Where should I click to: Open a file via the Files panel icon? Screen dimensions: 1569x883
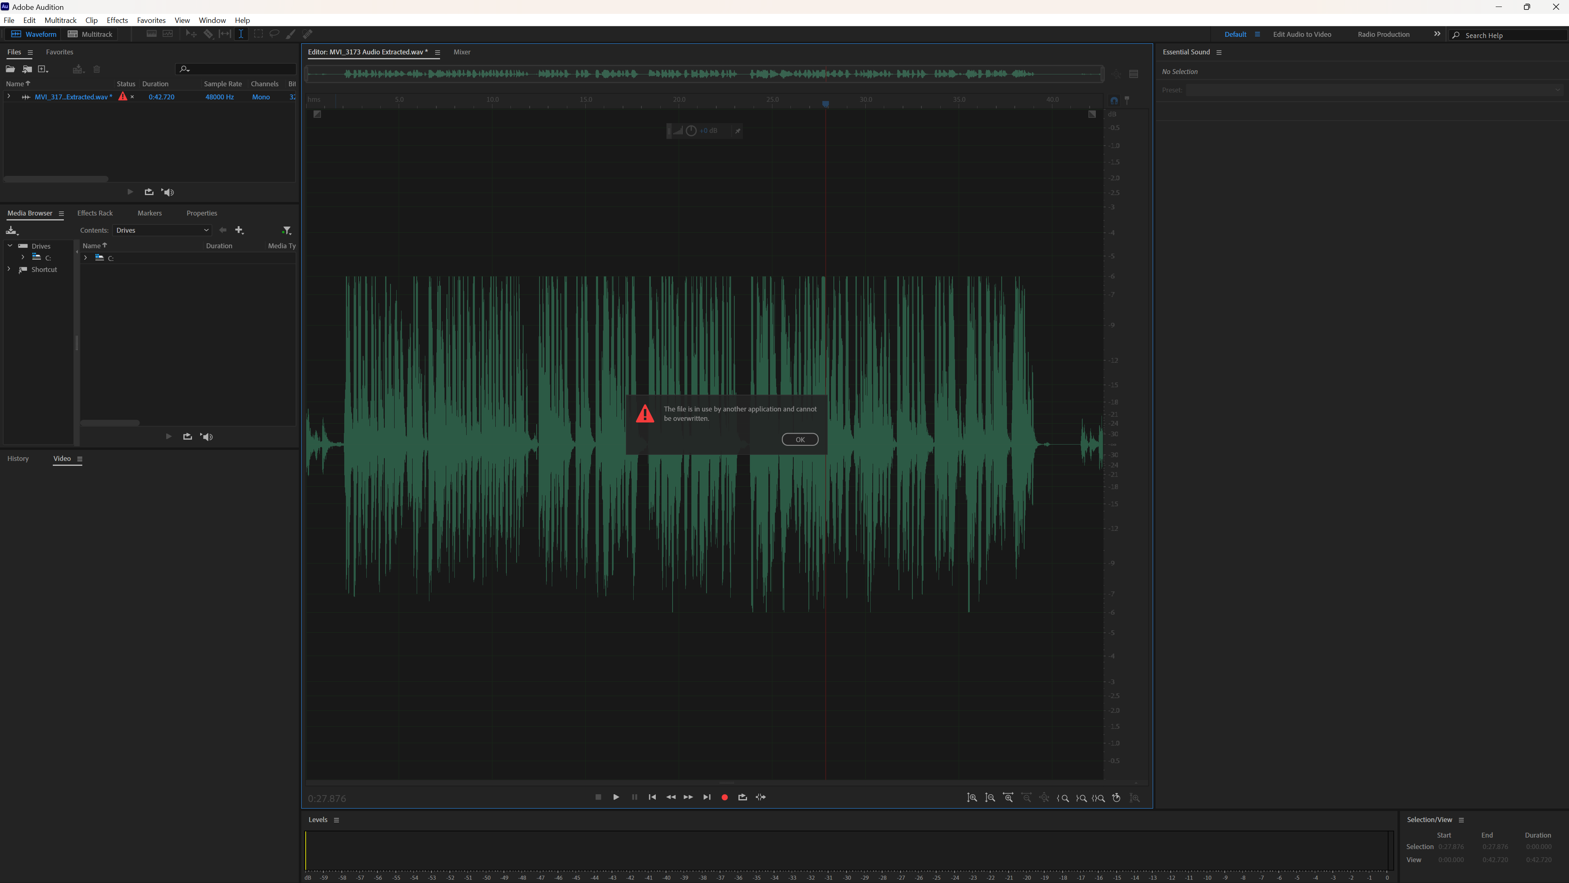tap(10, 69)
